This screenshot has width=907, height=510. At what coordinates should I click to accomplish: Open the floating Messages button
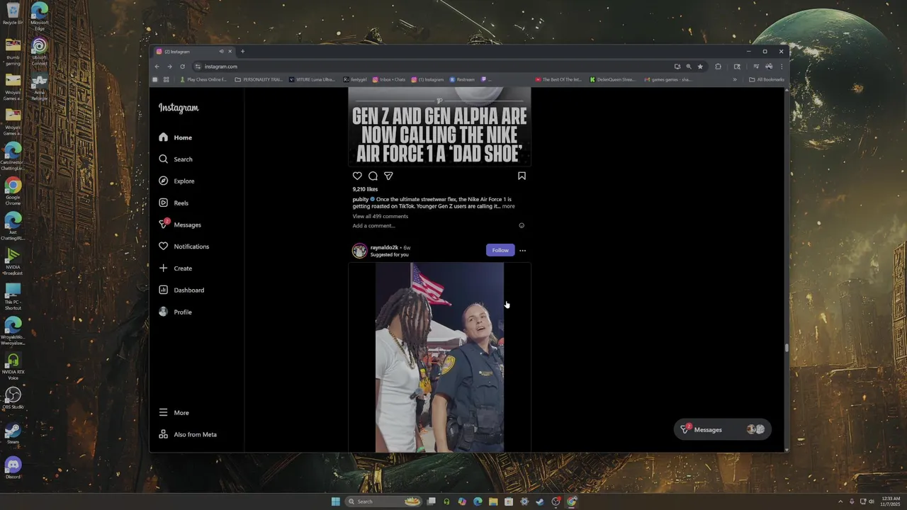pos(721,429)
